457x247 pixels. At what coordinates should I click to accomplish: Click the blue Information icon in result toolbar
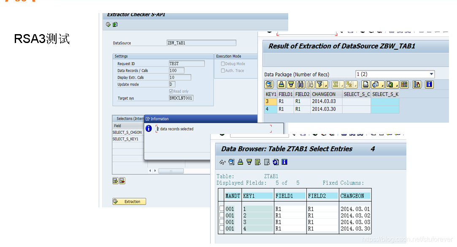[x=429, y=84]
